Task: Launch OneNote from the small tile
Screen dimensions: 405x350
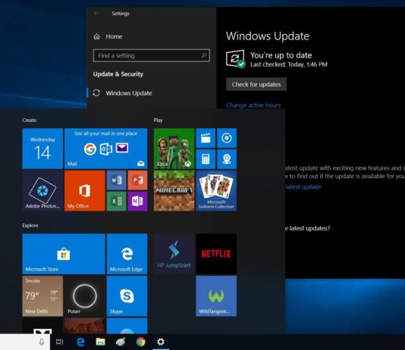Action: (138, 202)
